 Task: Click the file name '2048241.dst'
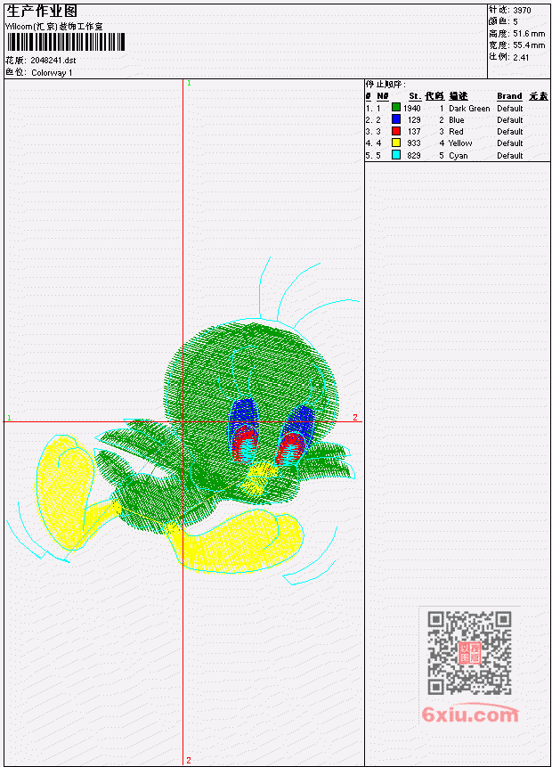click(x=53, y=61)
